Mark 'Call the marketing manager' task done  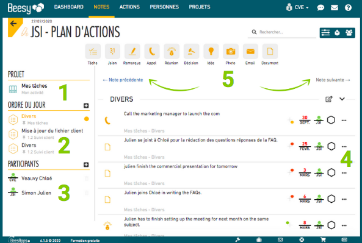(331, 120)
